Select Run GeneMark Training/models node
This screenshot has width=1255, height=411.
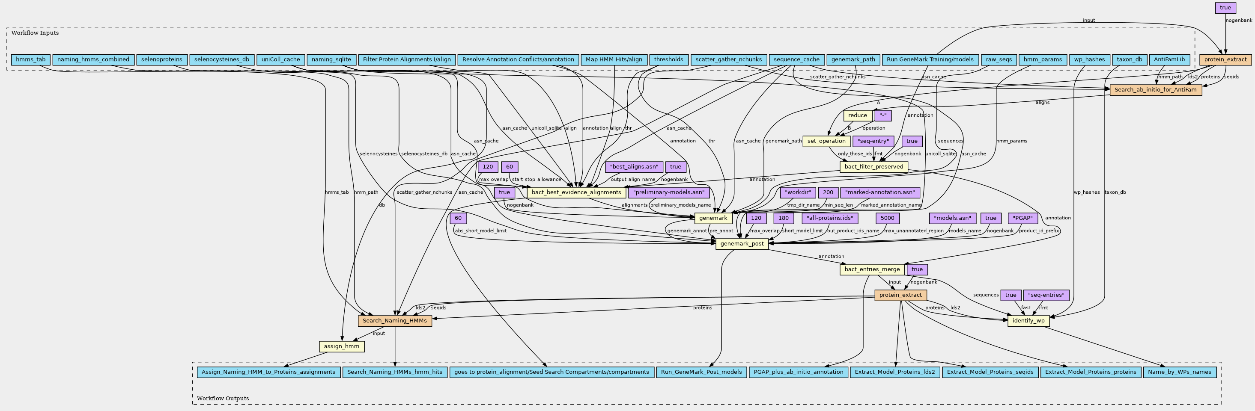click(x=930, y=60)
